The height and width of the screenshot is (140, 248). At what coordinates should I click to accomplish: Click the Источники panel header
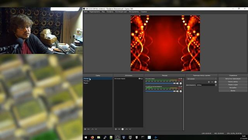[x=128, y=75]
